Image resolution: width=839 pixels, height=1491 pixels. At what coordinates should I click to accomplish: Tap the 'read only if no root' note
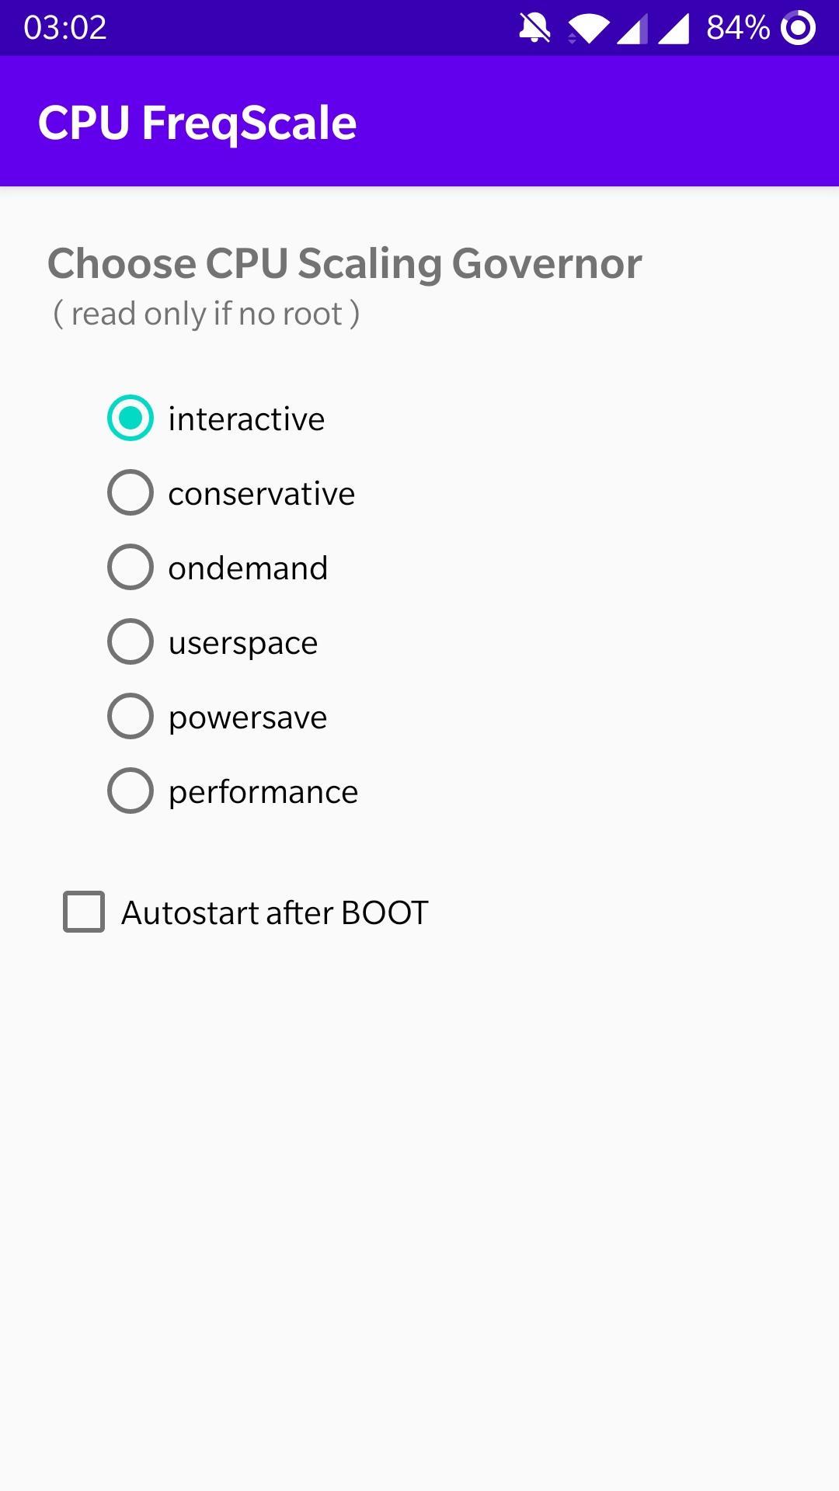point(207,314)
